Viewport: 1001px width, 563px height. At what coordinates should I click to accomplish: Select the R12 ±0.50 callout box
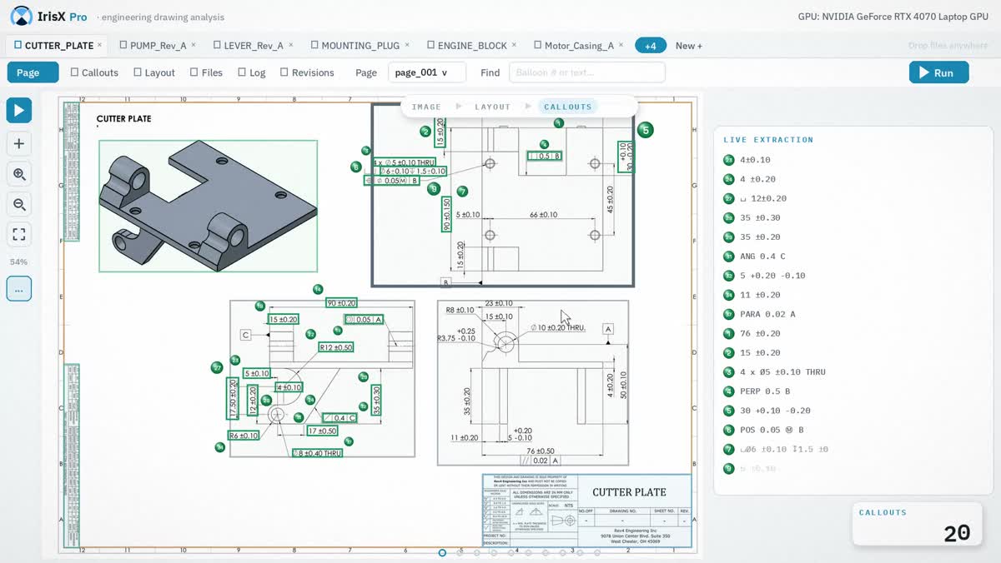(x=336, y=347)
